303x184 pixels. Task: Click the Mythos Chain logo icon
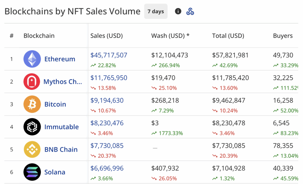pos(32,81)
